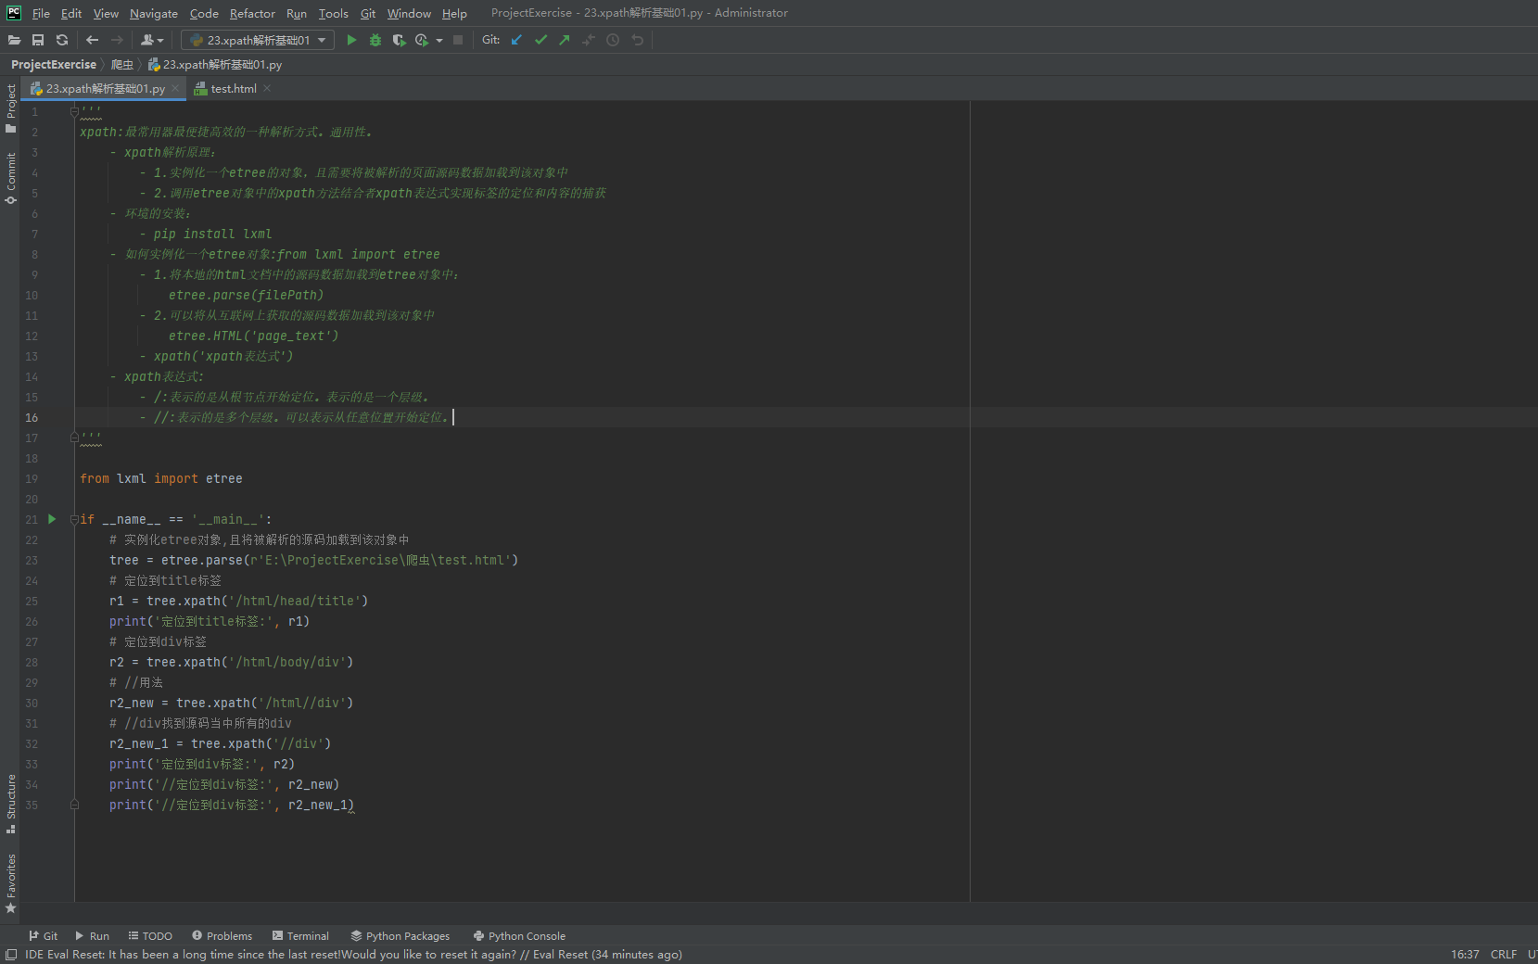Click 爬虫 folder breadcrumb

(x=122, y=65)
